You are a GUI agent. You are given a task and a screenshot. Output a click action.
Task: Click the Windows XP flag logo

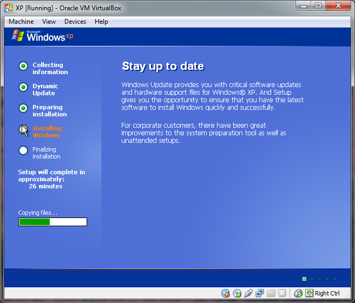click(18, 36)
